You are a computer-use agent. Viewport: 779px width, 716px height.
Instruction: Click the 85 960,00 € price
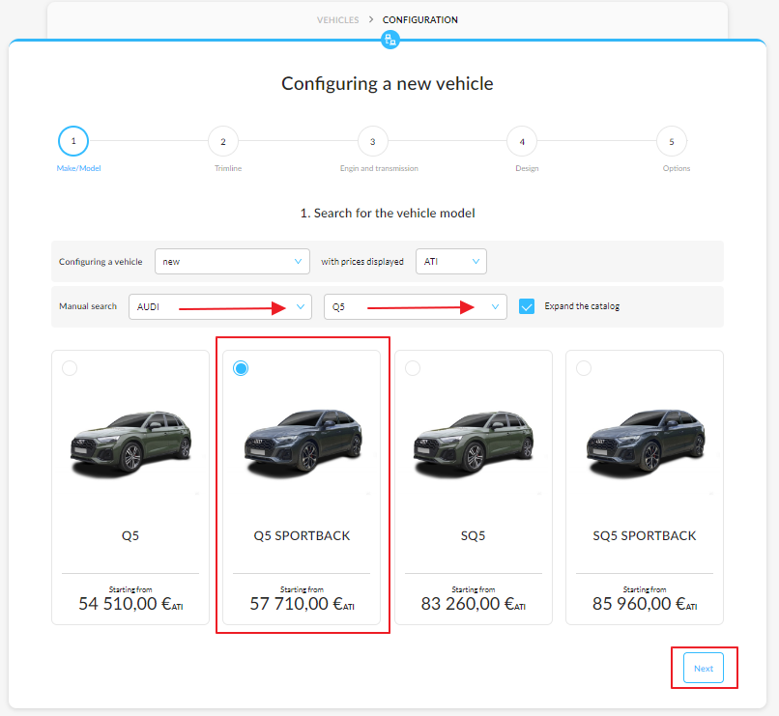point(645,604)
